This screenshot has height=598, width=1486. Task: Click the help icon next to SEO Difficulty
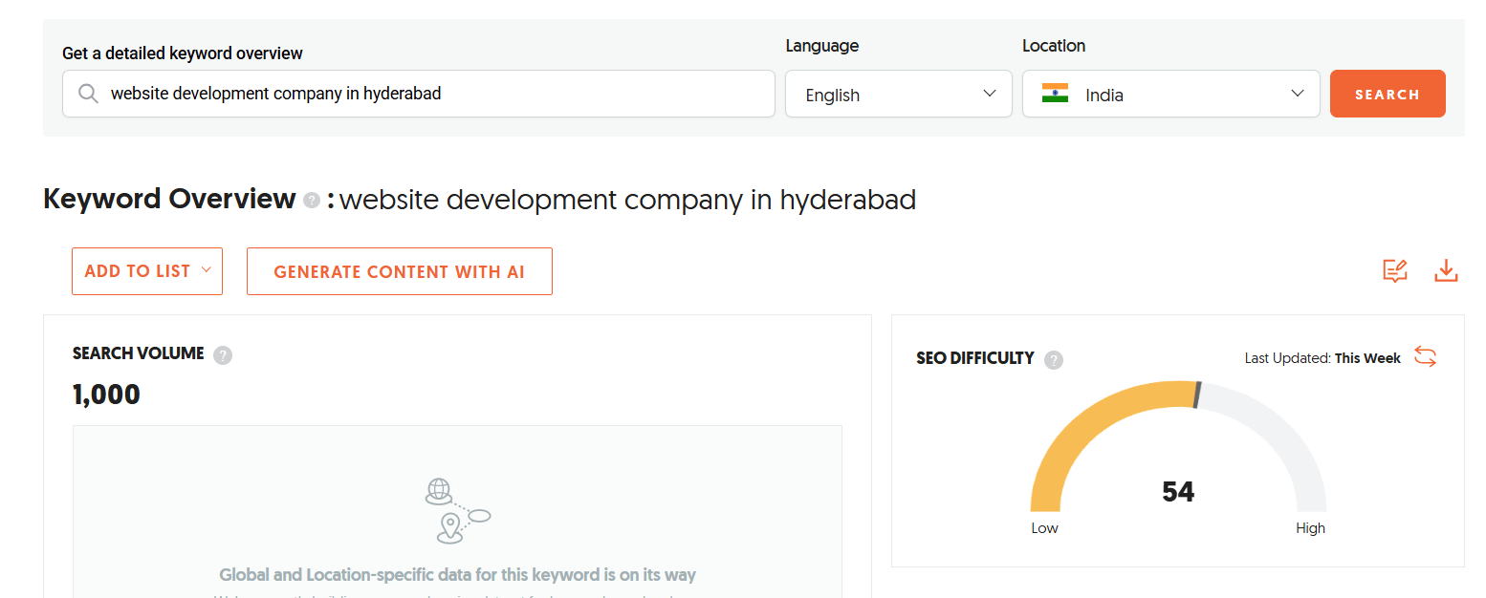click(x=1054, y=360)
